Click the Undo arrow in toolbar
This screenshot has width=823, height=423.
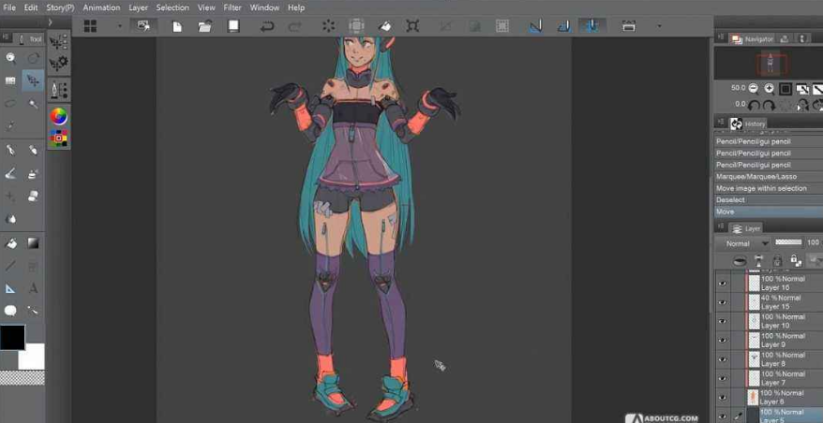[x=267, y=26]
